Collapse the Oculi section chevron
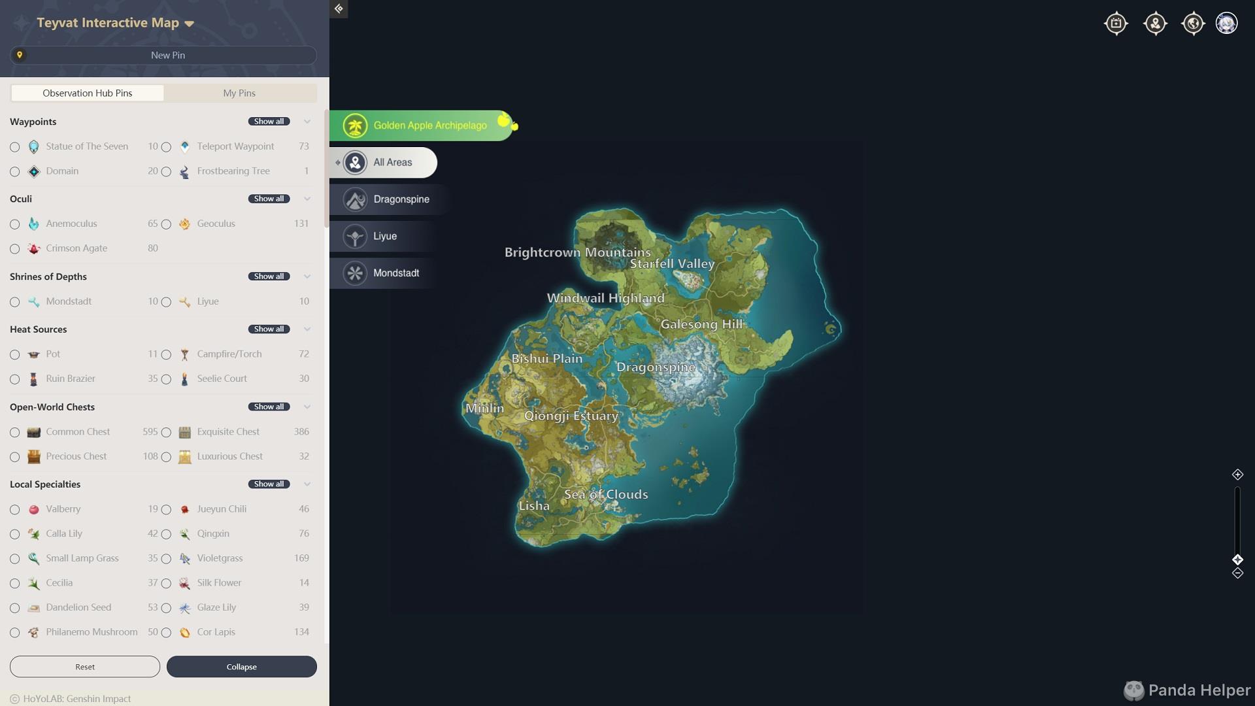1255x706 pixels. (307, 199)
